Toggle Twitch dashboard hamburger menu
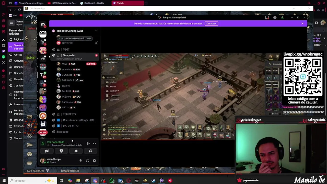This screenshot has height=184, width=327. pos(11,23)
